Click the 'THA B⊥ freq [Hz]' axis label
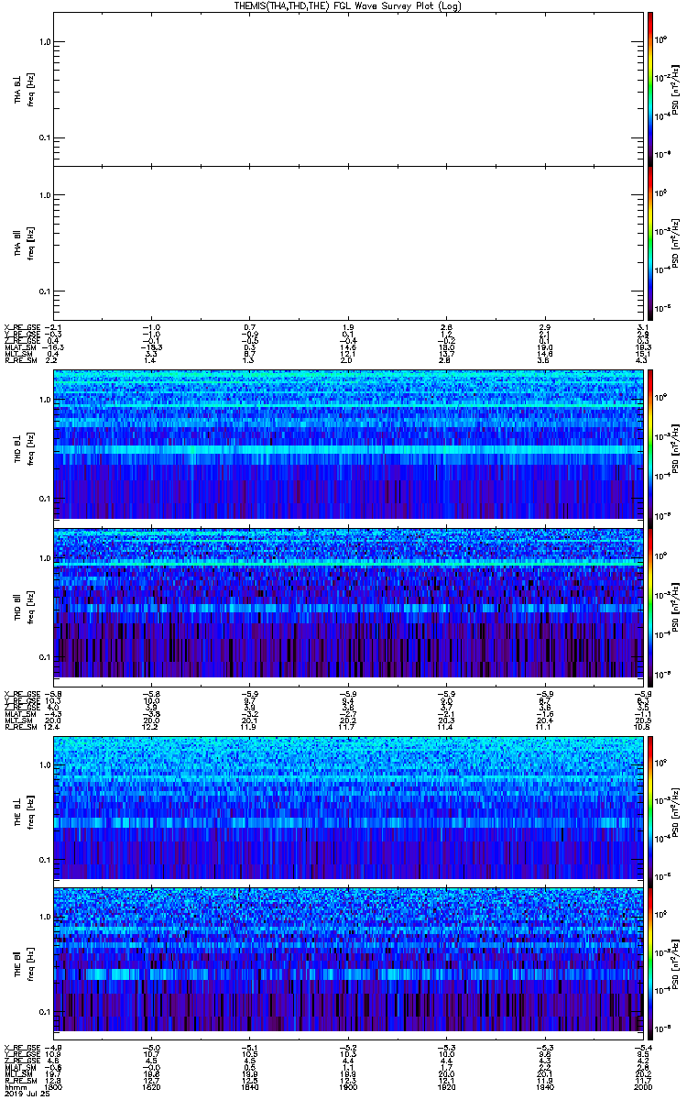Image resolution: width=687 pixels, height=1100 pixels. (25, 88)
